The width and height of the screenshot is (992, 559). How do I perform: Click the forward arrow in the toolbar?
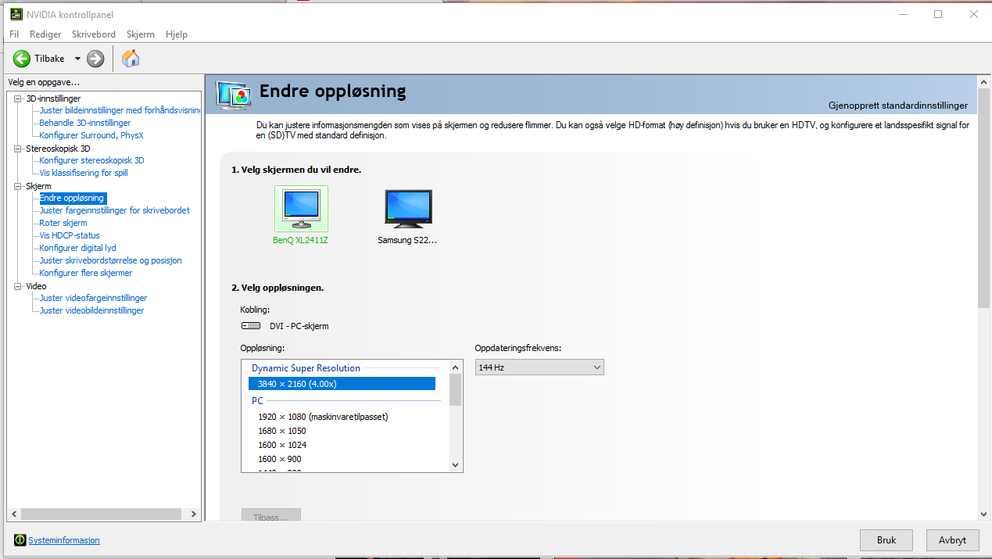click(95, 59)
